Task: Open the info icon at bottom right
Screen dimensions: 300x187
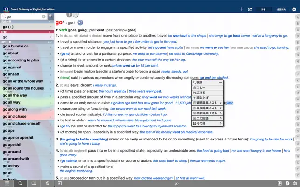Action: tap(287, 183)
